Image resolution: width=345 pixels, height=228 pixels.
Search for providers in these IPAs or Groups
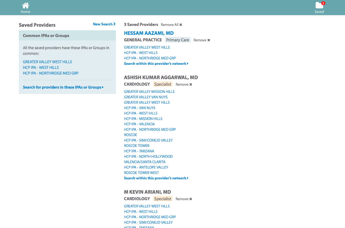(63, 87)
